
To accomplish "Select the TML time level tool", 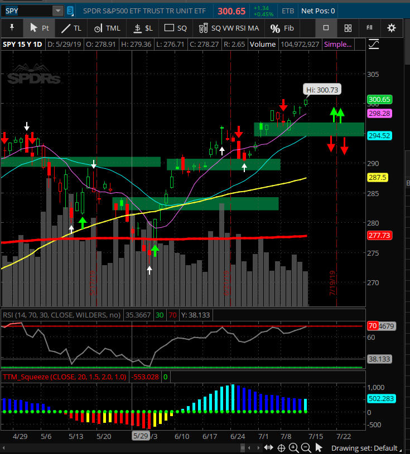I will (106, 28).
